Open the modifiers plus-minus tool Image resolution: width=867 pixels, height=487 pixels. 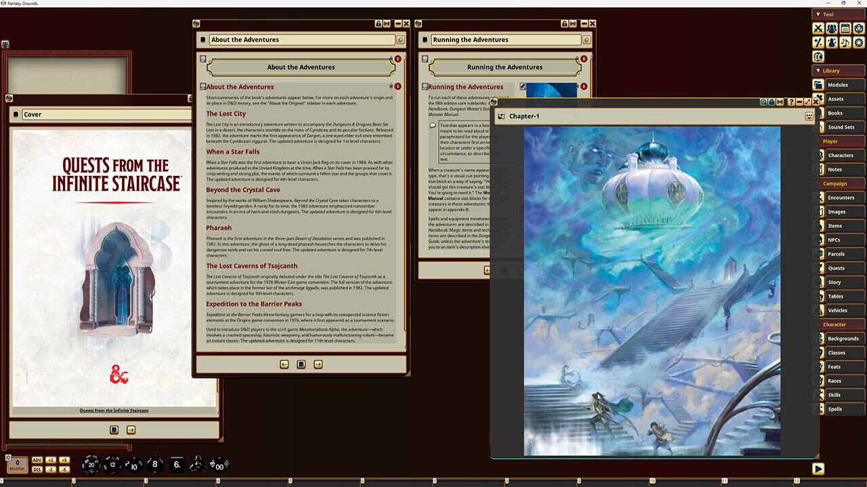pyautogui.click(x=818, y=42)
